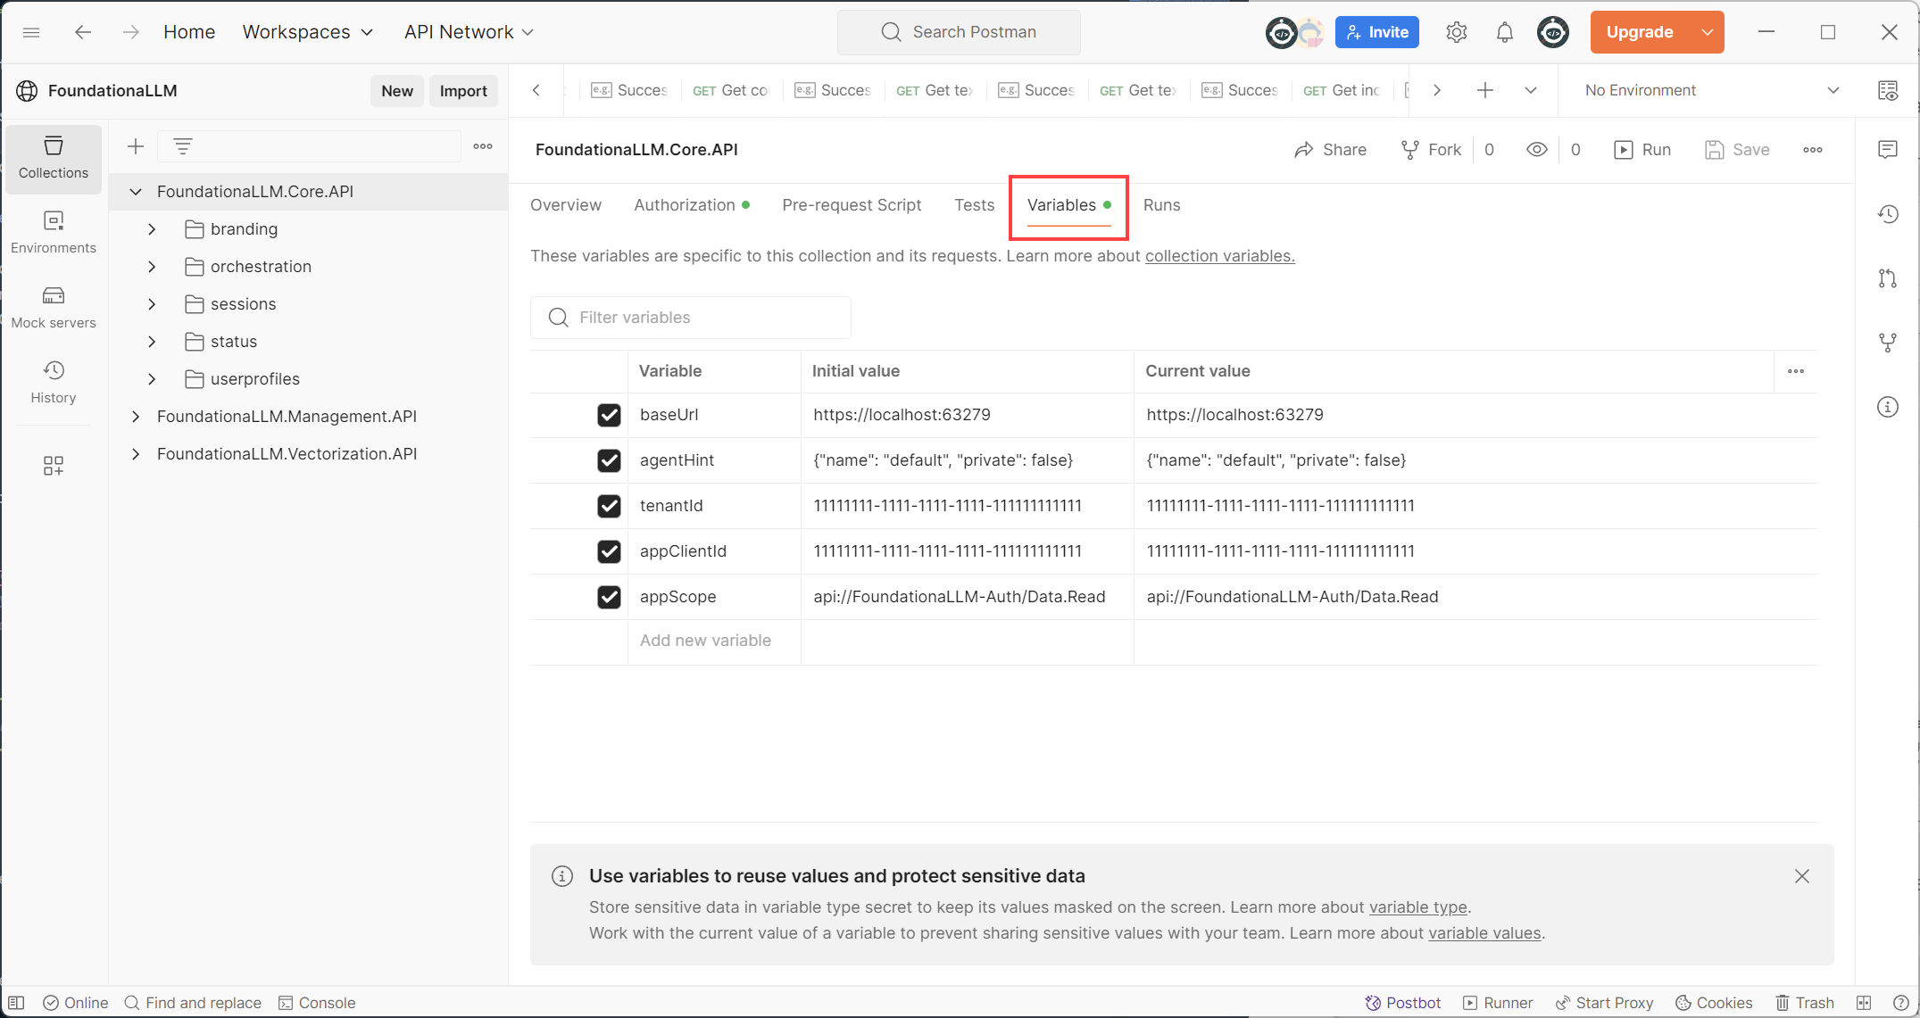This screenshot has height=1018, width=1920.
Task: Open the Collections sidebar panel
Action: [54, 158]
